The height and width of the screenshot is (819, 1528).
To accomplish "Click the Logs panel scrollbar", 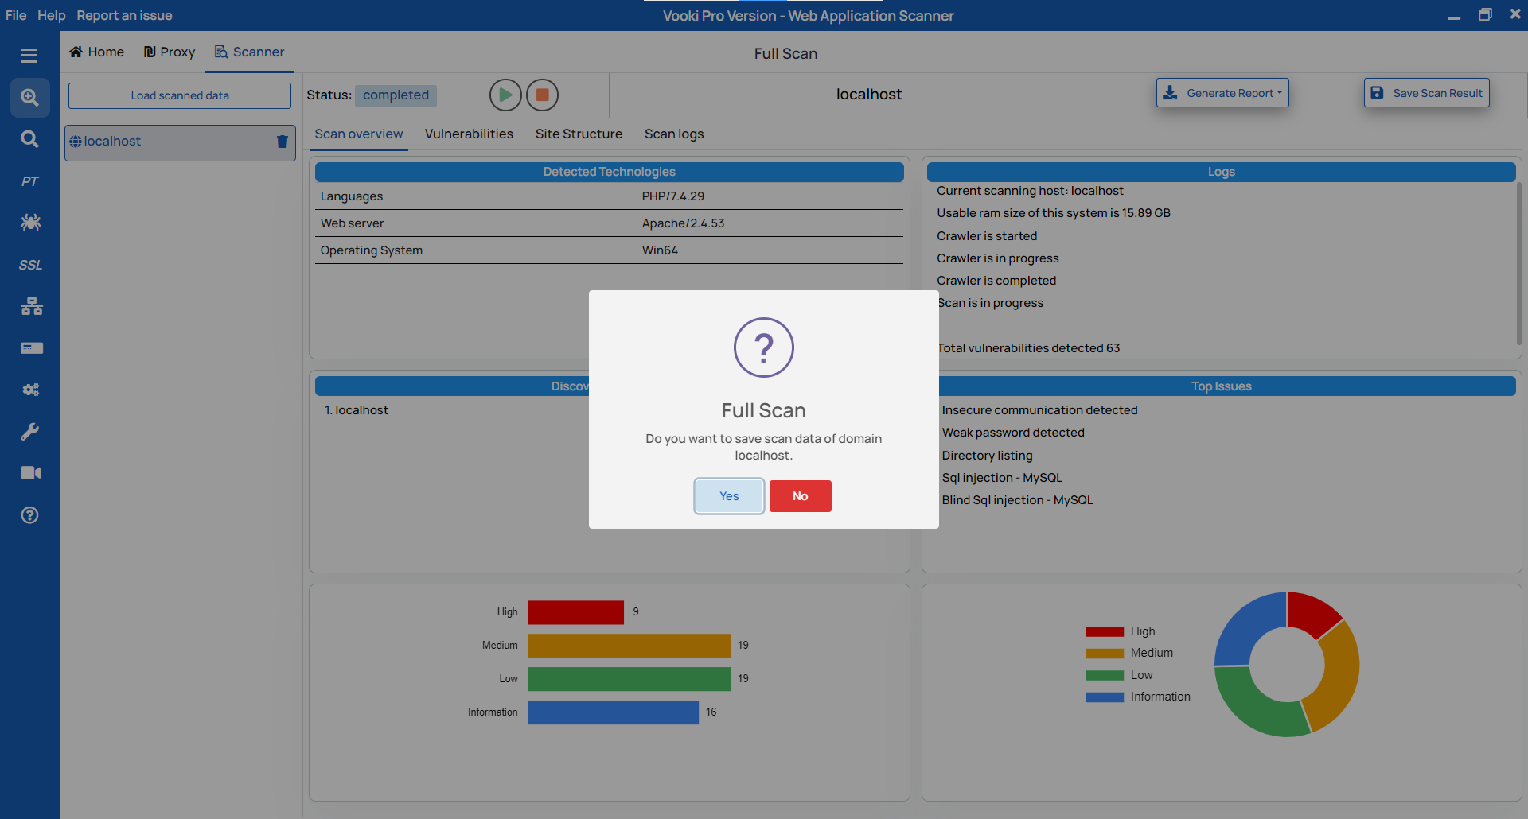I will click(x=1518, y=262).
